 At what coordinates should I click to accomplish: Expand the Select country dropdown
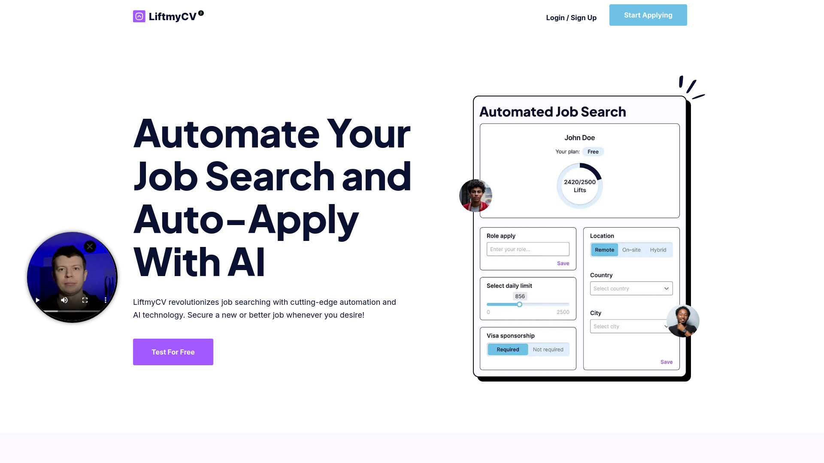click(x=630, y=289)
